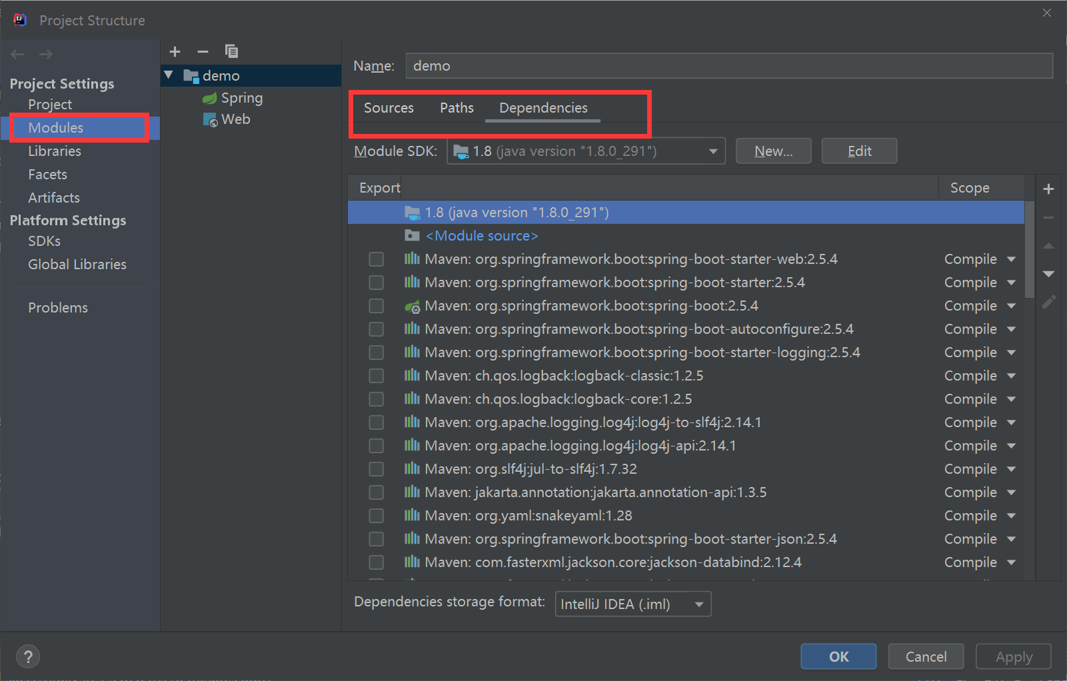
Task: Check export for log4j-to-slf4j:2.14.1
Action: [377, 422]
